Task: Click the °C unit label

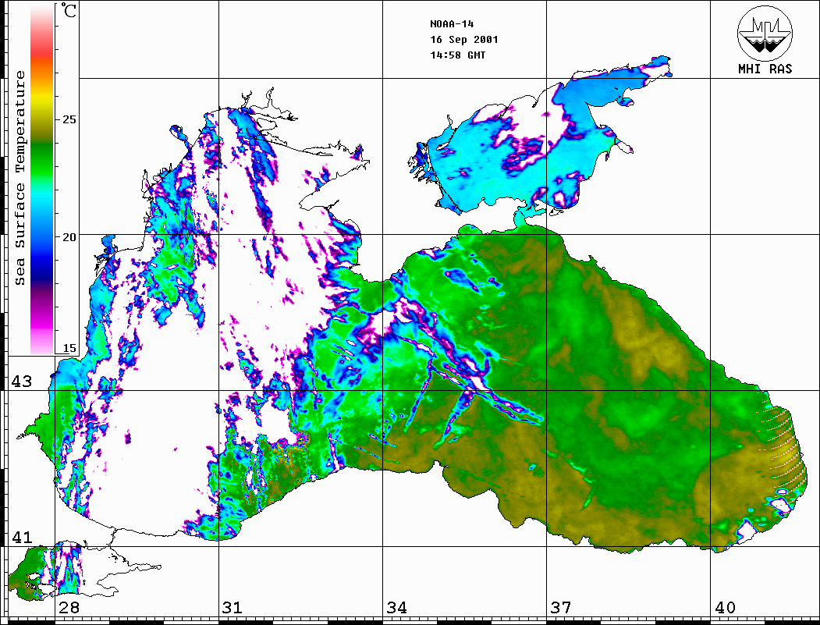Action: (x=68, y=10)
